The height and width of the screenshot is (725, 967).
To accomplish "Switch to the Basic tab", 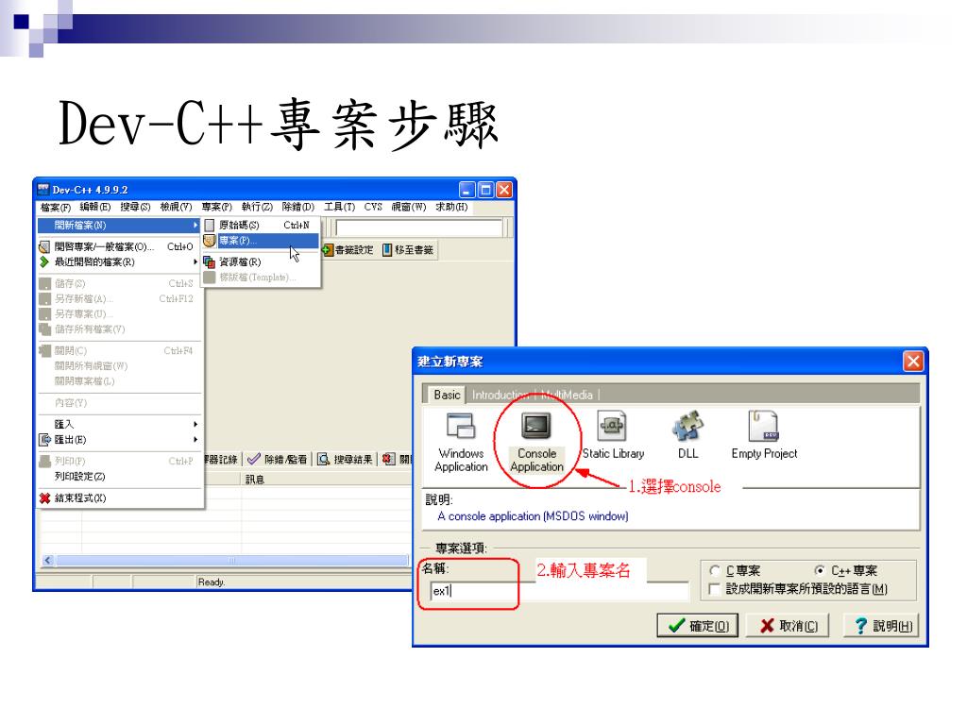I will pyautogui.click(x=447, y=395).
